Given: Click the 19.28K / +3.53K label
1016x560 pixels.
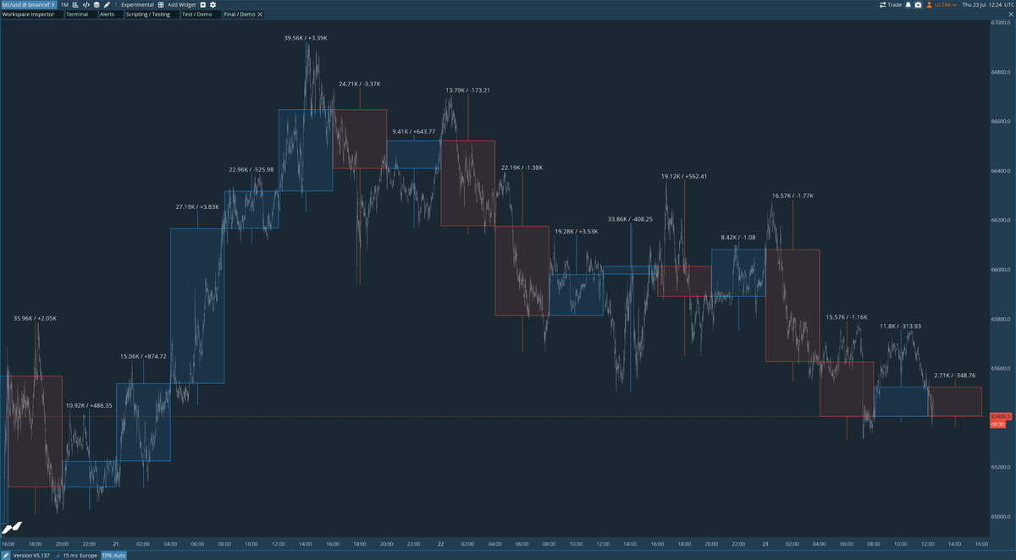Looking at the screenshot, I should [x=577, y=231].
